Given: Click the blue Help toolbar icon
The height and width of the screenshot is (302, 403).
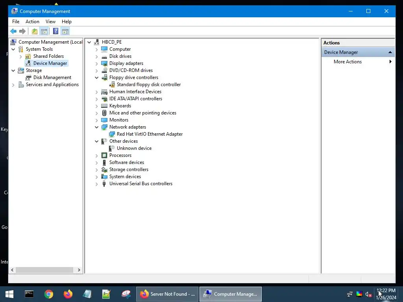Looking at the screenshot, I should point(55,31).
